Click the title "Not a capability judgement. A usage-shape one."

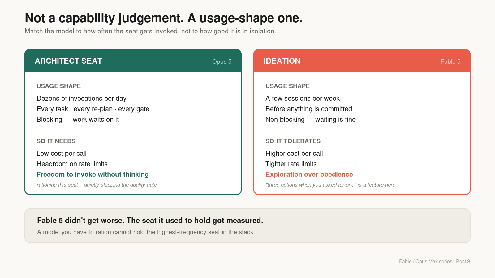(x=164, y=18)
